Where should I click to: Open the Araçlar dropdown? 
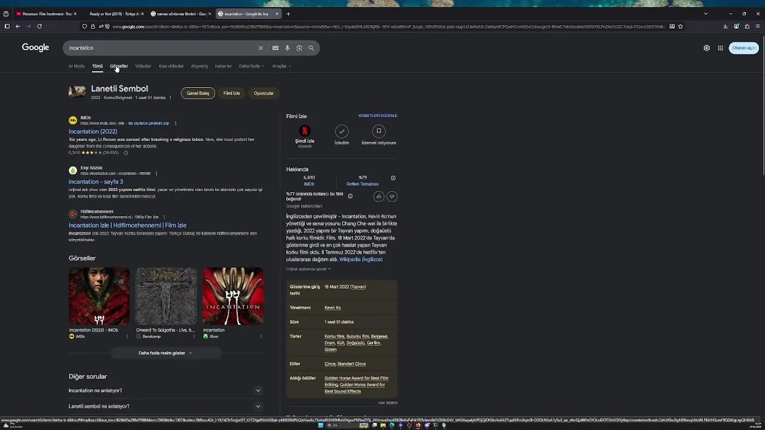[x=281, y=66]
